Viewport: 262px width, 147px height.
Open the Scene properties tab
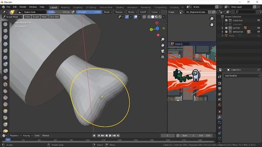tap(220, 100)
